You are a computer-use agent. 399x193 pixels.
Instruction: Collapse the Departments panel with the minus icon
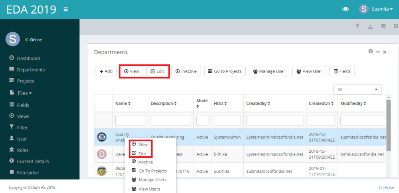coord(378,52)
